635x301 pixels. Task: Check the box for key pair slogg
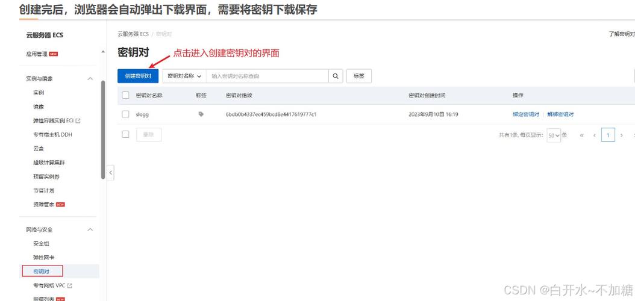pyautogui.click(x=125, y=114)
